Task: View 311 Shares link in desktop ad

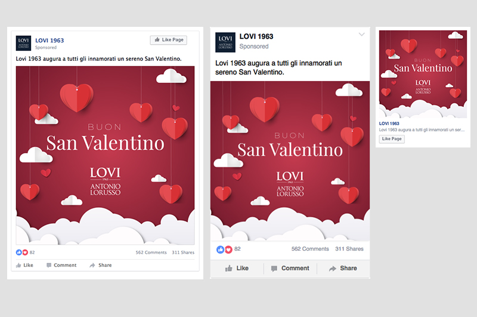Action: click(183, 253)
